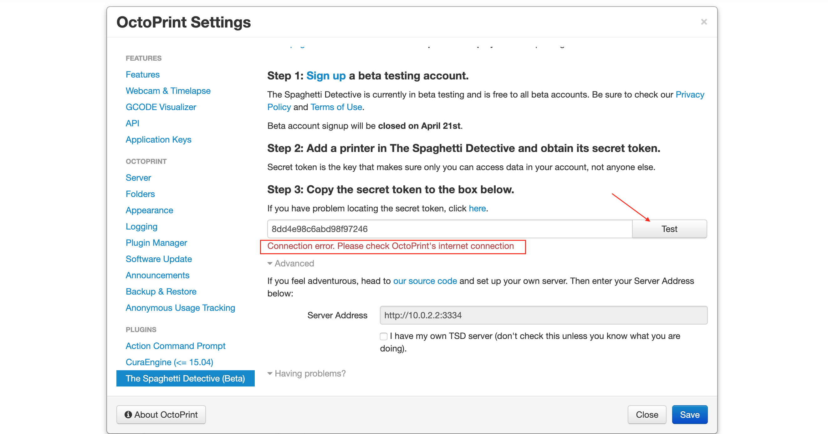Go to Software Update settings
Screen dimensions: 828x434
click(158, 259)
